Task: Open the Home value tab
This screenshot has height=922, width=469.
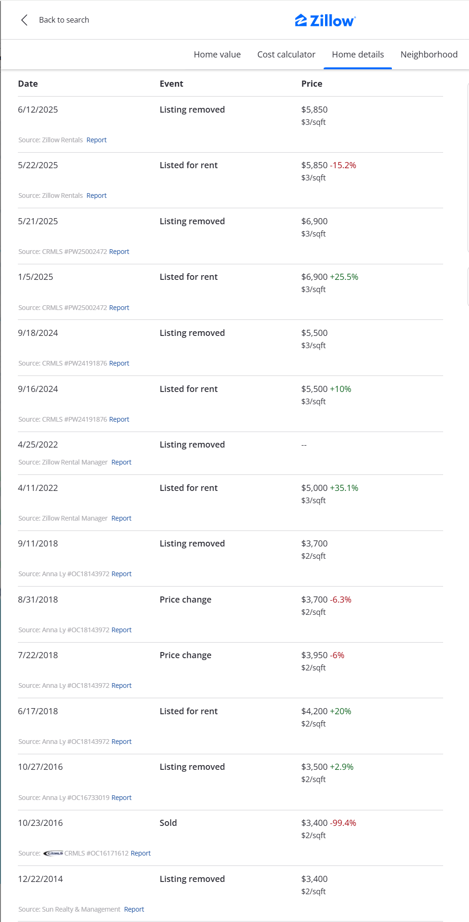Action: 217,55
